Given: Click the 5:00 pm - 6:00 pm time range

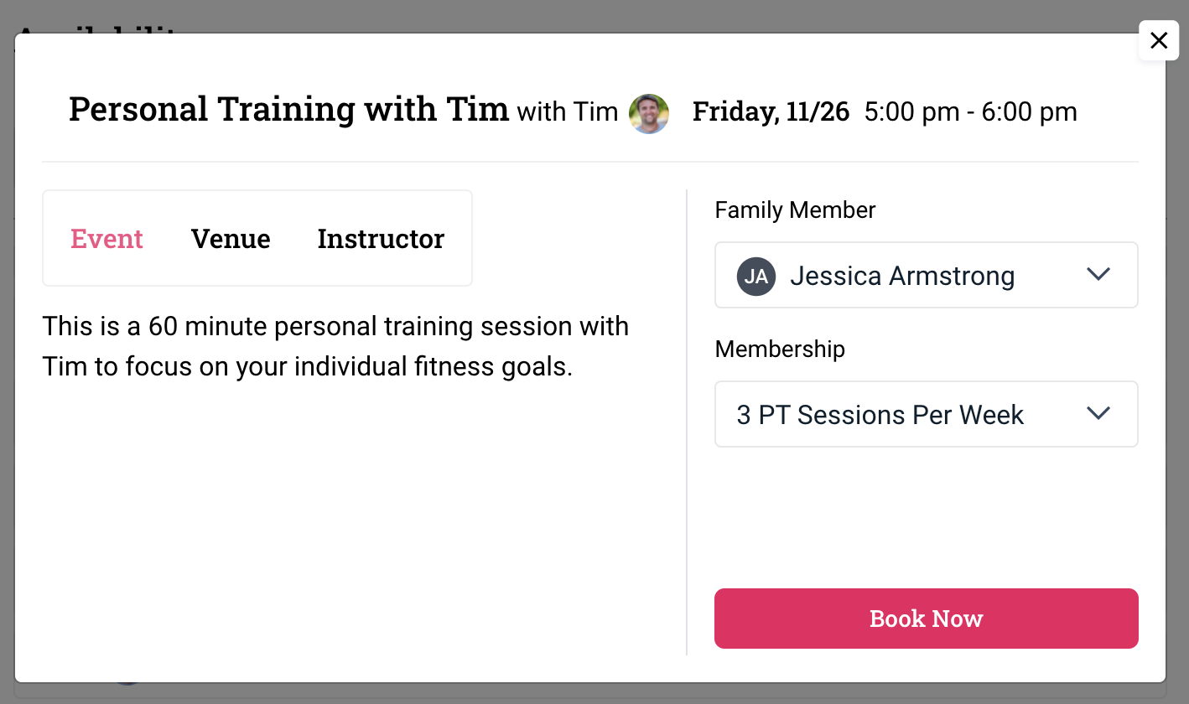Looking at the screenshot, I should [x=970, y=112].
